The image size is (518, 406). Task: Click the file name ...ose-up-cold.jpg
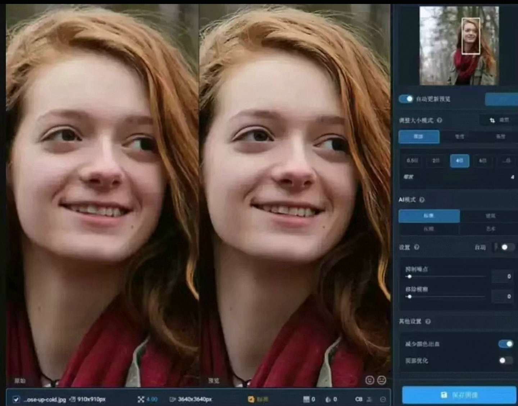(x=45, y=400)
